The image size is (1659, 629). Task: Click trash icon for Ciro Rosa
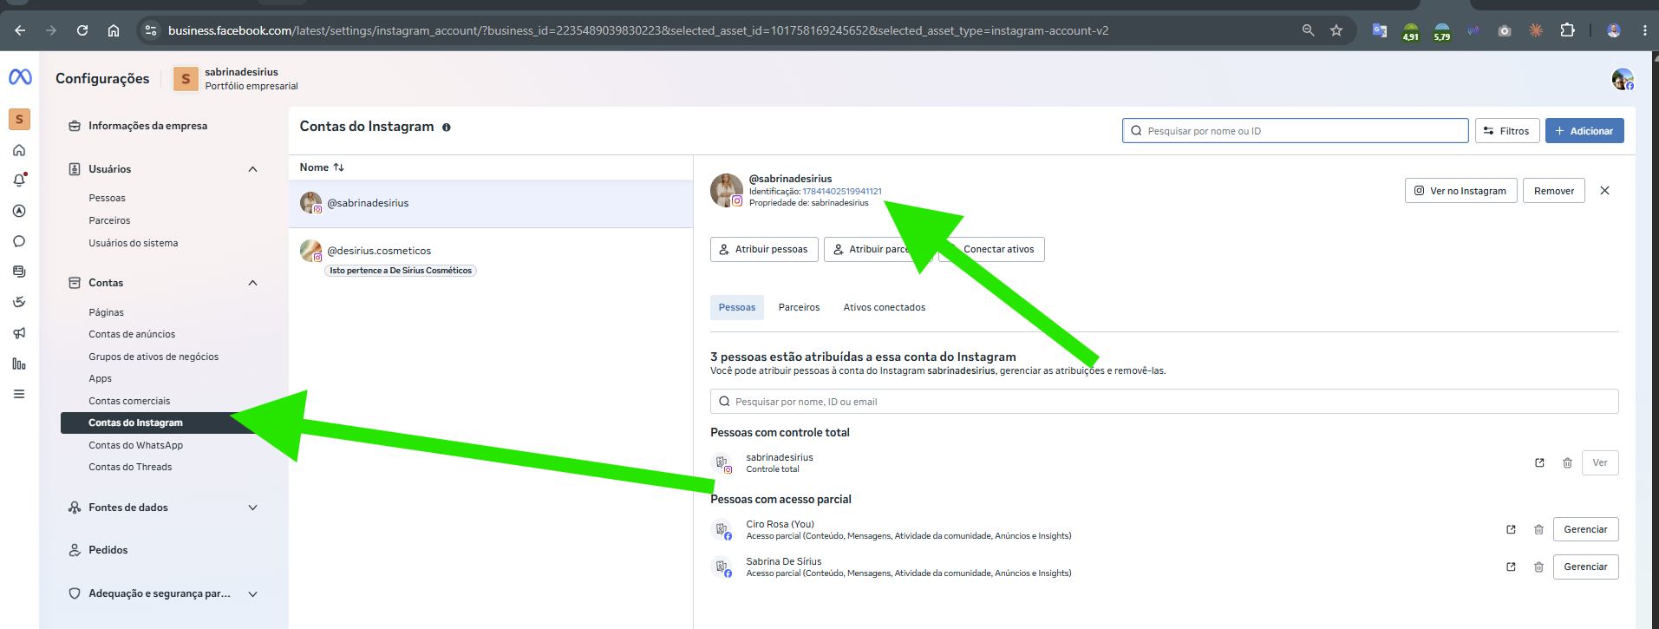point(1538,529)
